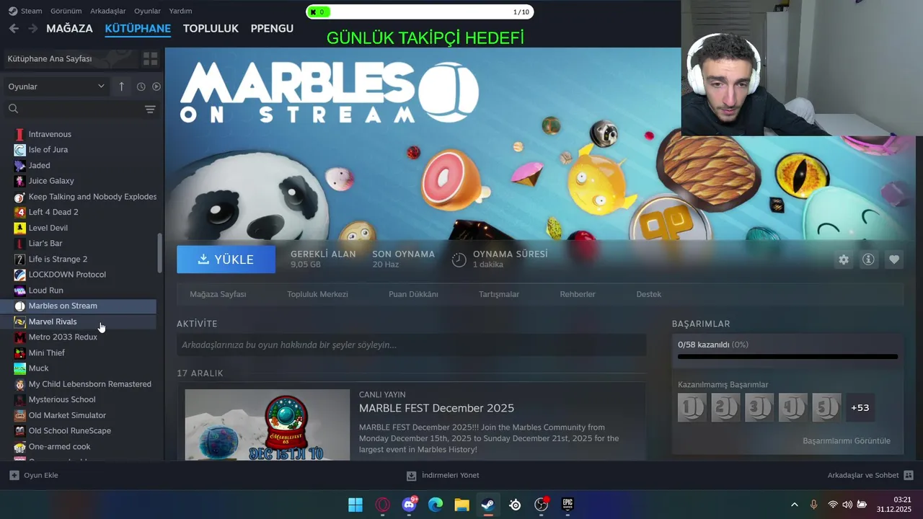The image size is (923, 519).
Task: Open the Oyunlar menu
Action: click(x=147, y=11)
